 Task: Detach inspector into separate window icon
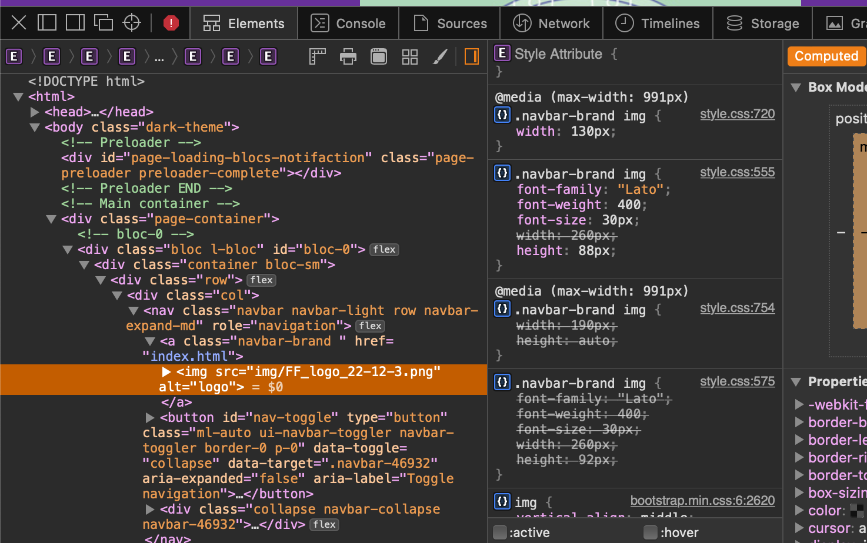(x=104, y=23)
